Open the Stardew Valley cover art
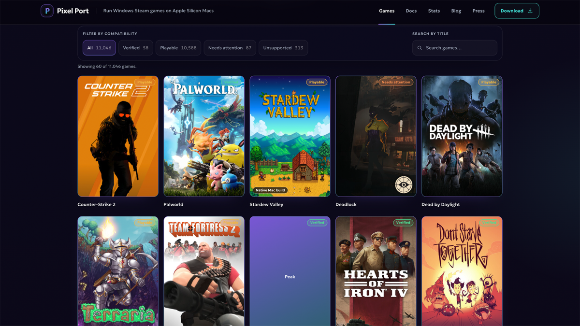Viewport: 580px width, 326px height. [290, 136]
